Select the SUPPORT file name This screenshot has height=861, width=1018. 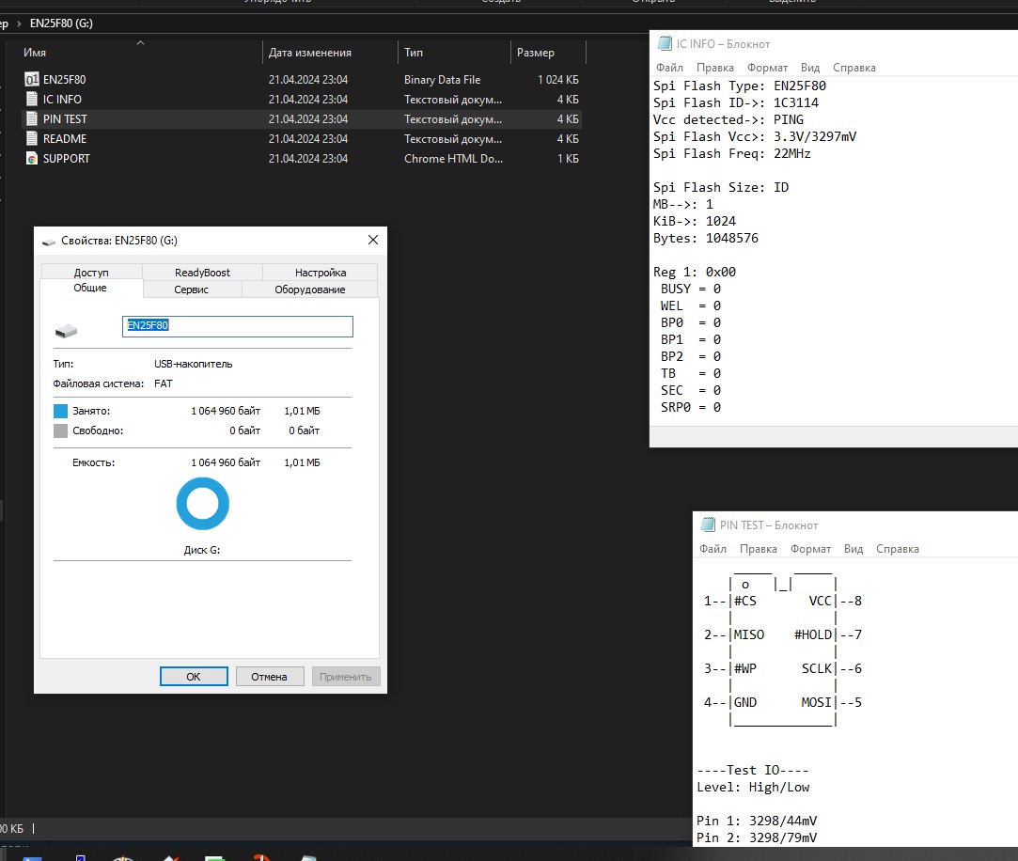coord(66,159)
